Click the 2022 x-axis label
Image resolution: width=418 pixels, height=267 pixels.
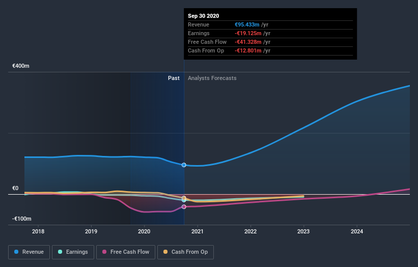(x=250, y=231)
